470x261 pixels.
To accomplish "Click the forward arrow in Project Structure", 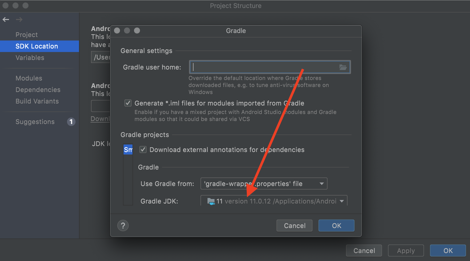I will point(19,19).
